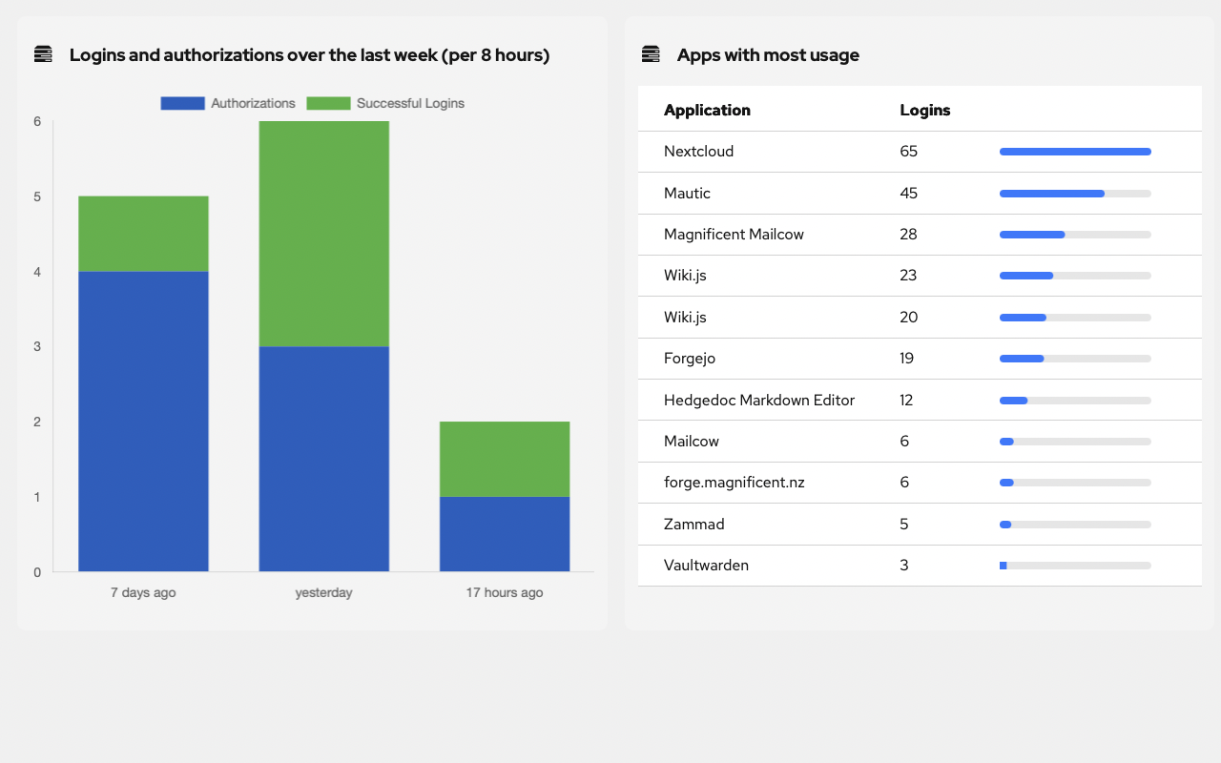The width and height of the screenshot is (1221, 763).
Task: Select the Mailcow row with 6 logins
Action: click(x=920, y=442)
